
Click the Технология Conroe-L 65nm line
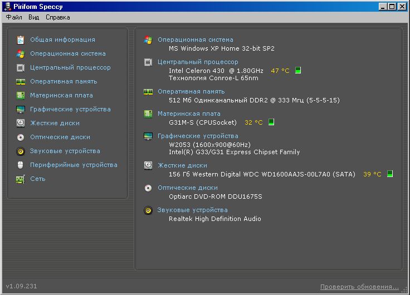click(x=213, y=78)
